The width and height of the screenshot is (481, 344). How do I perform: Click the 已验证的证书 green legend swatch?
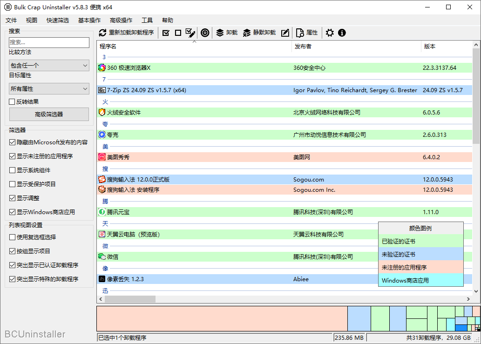tap(420, 241)
